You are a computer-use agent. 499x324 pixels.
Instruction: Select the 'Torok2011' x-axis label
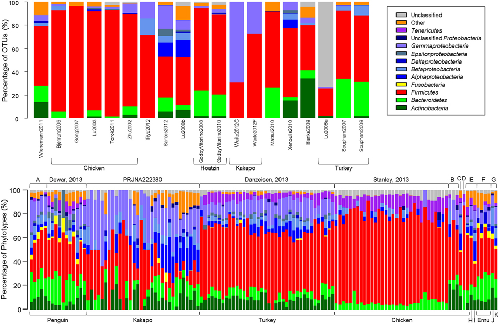(x=112, y=132)
